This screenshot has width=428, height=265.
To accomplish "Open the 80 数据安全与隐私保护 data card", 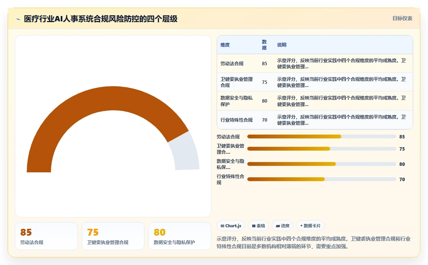I will 180,236.
